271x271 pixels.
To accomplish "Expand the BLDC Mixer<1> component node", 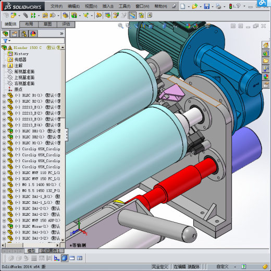I will coord(4,227).
